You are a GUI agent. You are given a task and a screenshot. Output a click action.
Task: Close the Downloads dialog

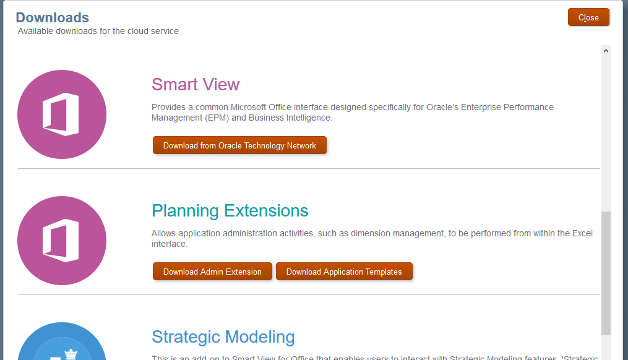pos(588,17)
